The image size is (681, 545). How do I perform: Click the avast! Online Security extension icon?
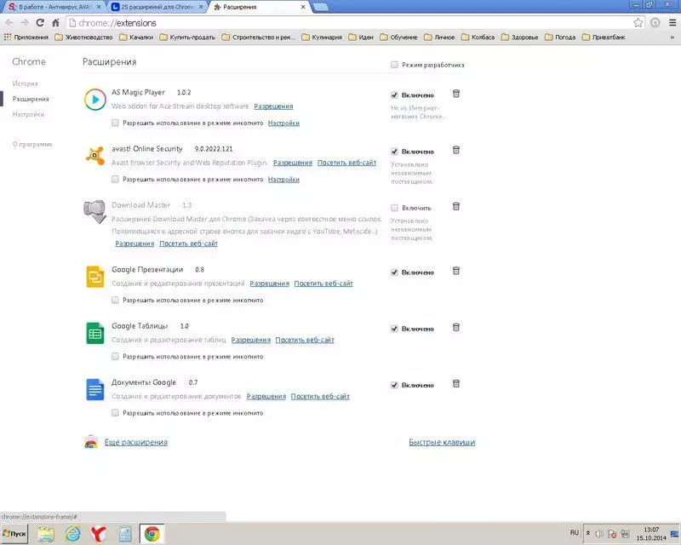(x=95, y=156)
